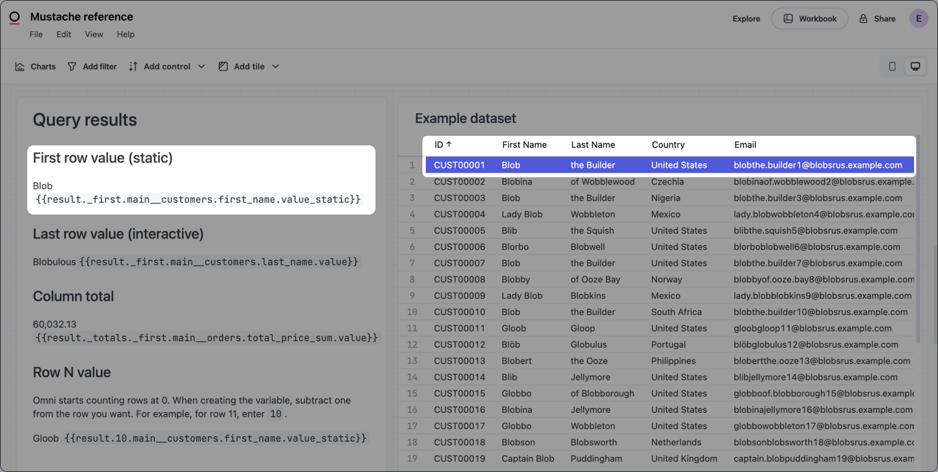Open the Charts panel
Viewport: 938px width, 472px height.
click(x=35, y=67)
